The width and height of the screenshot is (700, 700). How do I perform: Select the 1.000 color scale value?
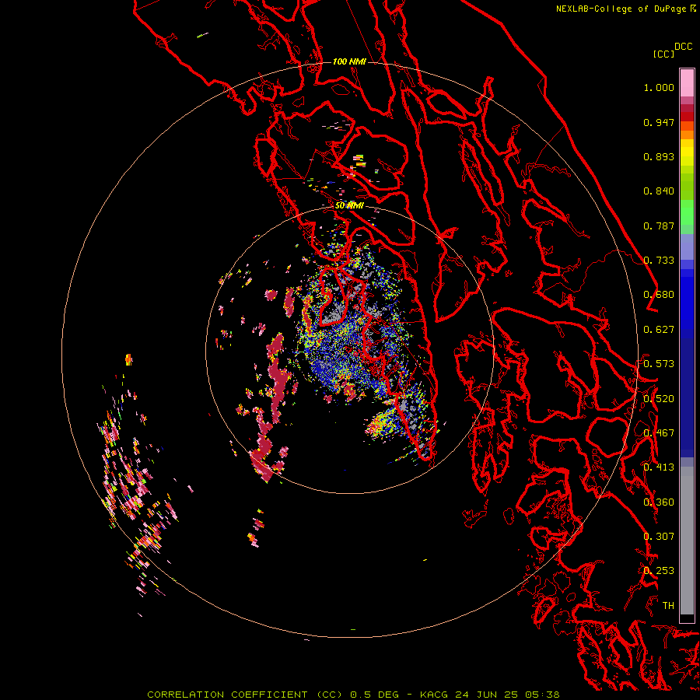click(659, 87)
